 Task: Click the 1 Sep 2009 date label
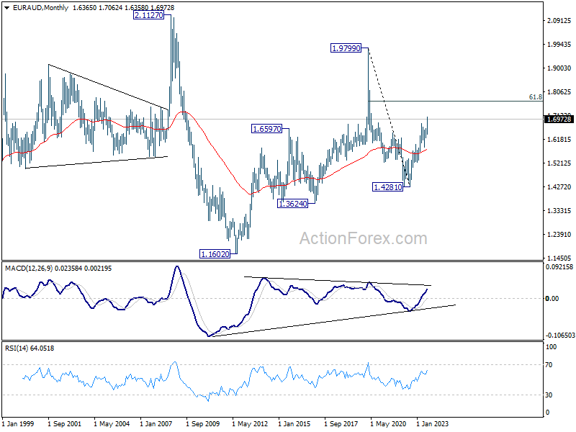[x=203, y=424]
